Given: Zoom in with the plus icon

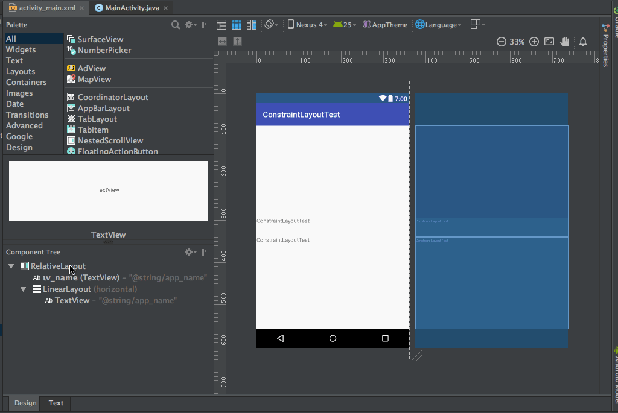Looking at the screenshot, I should [x=534, y=42].
